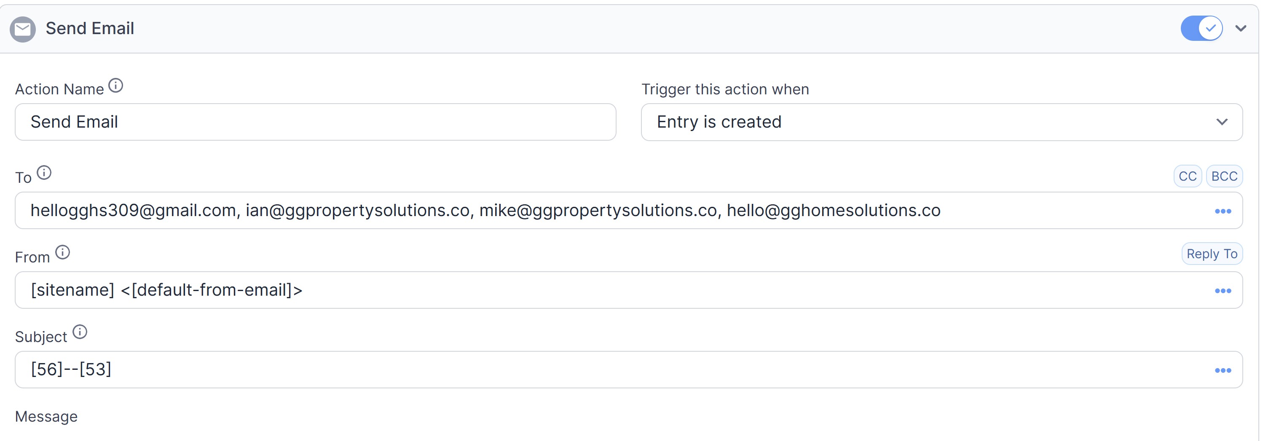Image resolution: width=1263 pixels, height=441 pixels.
Task: Open the three-dots menu in From field
Action: 1223,291
